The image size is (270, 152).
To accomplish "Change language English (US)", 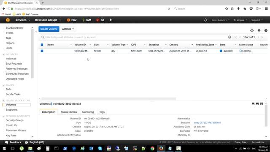I will point(35,142).
